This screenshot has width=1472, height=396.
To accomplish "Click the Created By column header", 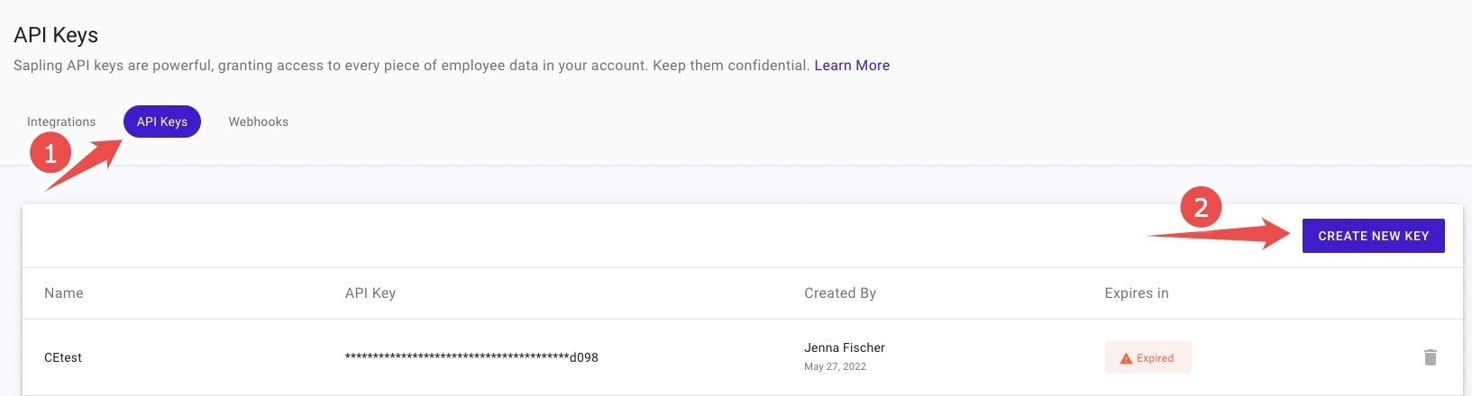I will tap(839, 293).
